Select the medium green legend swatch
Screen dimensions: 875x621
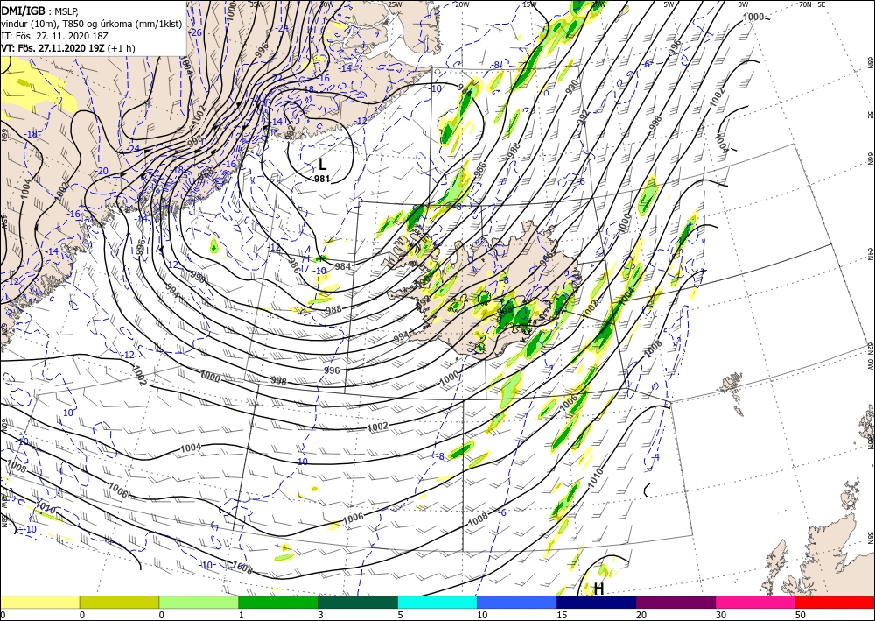(x=278, y=602)
